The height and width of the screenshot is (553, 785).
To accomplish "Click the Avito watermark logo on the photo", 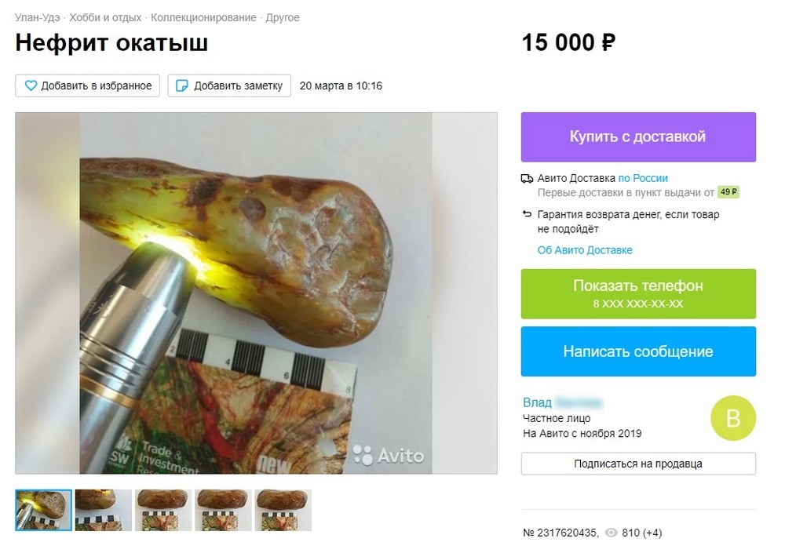I will coord(389,456).
